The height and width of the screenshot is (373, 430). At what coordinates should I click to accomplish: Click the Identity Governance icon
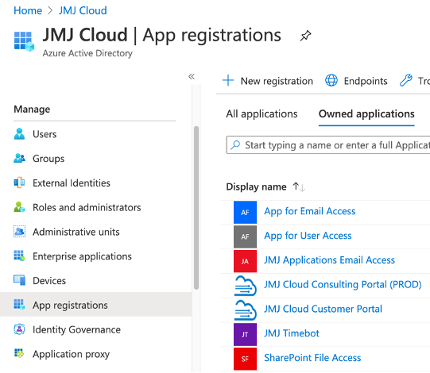click(x=19, y=329)
